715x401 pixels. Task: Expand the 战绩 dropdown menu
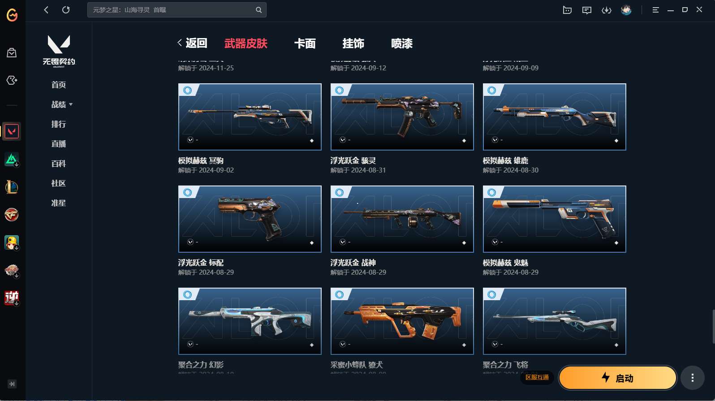tap(62, 104)
